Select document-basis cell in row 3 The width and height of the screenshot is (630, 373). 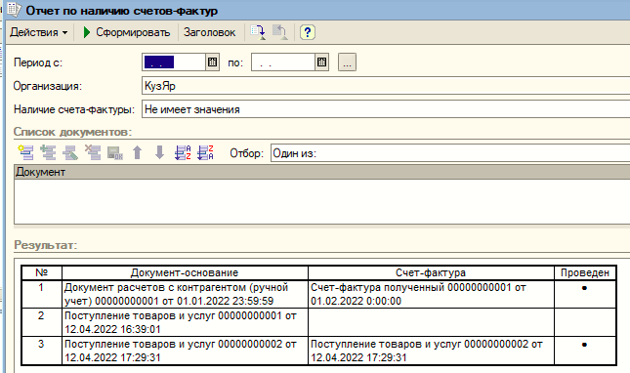[x=185, y=351]
